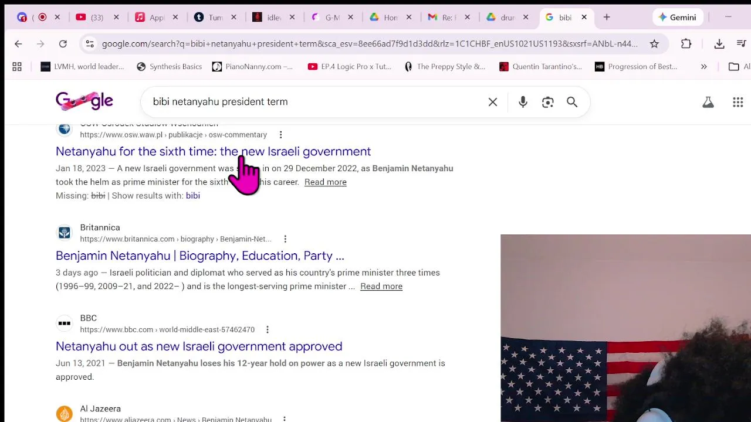Open the Gemini button
Viewport: 751px width, 422px height.
click(x=677, y=18)
